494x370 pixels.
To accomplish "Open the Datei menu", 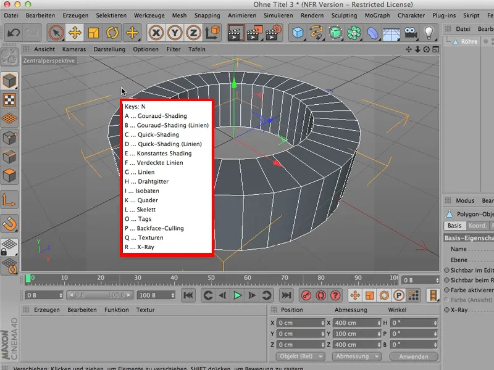I will 11,15.
